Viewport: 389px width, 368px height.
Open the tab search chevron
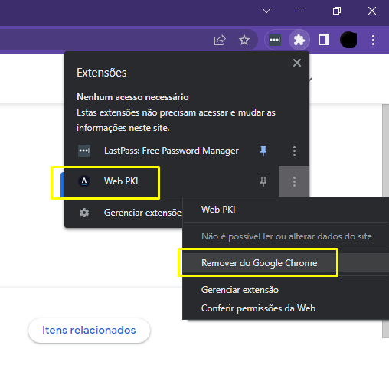click(x=266, y=11)
